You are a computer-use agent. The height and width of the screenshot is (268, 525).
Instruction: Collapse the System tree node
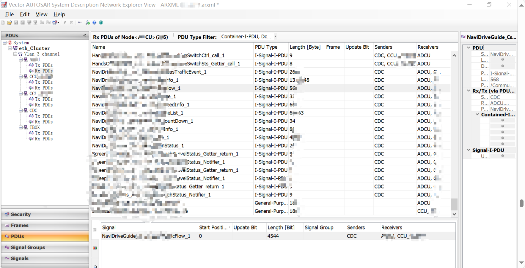[x=4, y=43]
